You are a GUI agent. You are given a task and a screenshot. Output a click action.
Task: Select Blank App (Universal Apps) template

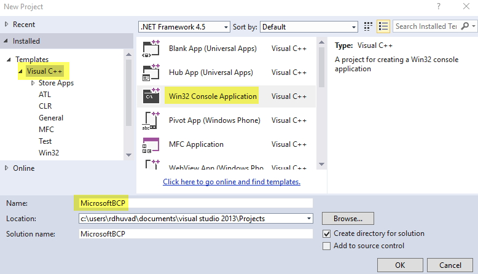tap(213, 49)
